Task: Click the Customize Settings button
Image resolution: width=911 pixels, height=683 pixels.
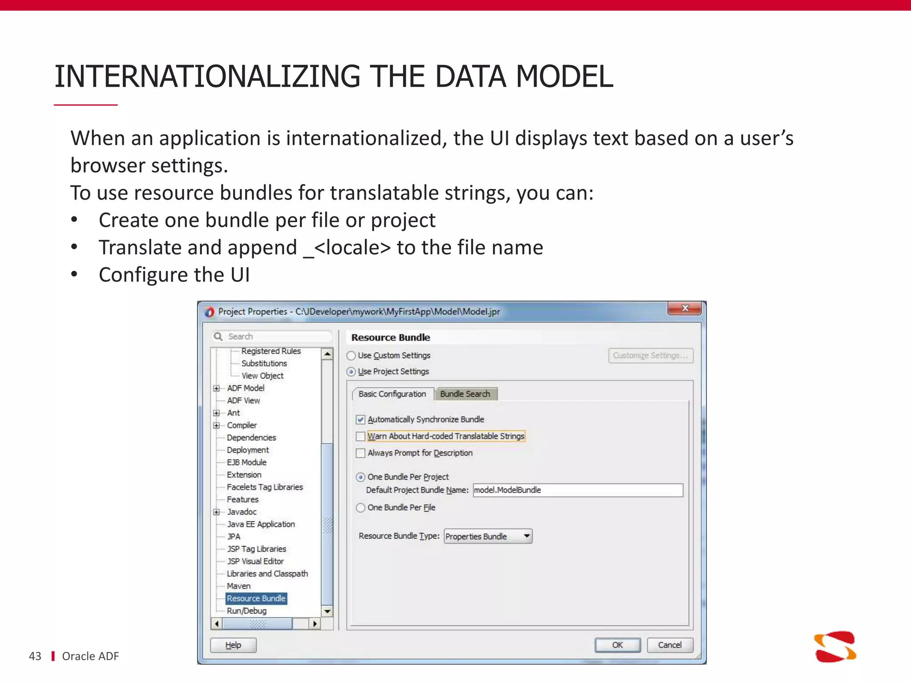Action: tap(650, 356)
